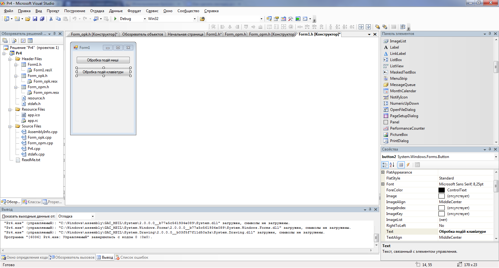Viewport: 499px width, 268px height.
Task: Click the Command Window toolbar icon
Action: (305, 19)
